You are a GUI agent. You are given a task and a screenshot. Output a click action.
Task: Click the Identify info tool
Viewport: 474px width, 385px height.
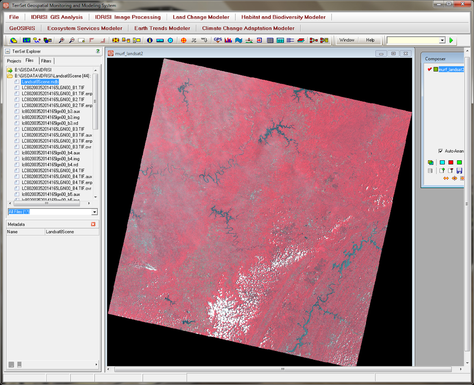coord(150,40)
